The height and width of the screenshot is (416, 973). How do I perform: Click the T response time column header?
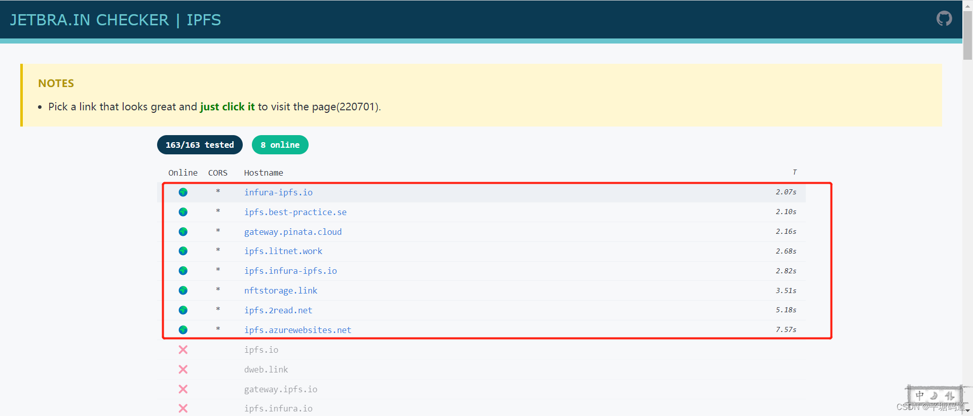[x=795, y=172]
